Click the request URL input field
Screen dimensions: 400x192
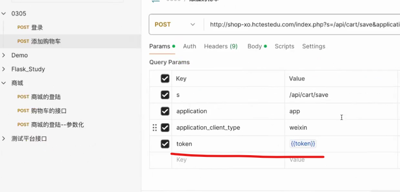pyautogui.click(x=301, y=25)
